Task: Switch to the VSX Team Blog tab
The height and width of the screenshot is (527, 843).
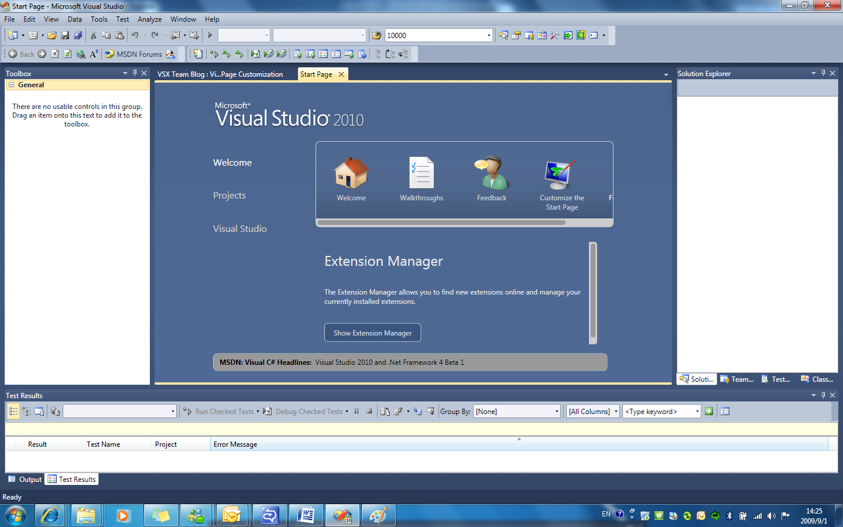Action: point(220,74)
